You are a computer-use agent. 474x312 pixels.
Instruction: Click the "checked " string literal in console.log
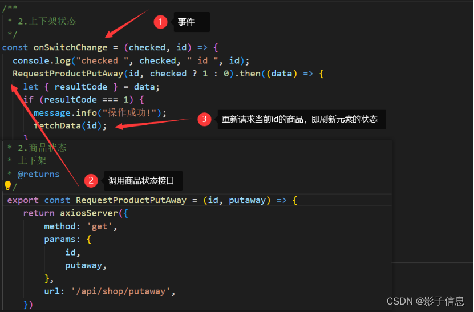pos(102,61)
